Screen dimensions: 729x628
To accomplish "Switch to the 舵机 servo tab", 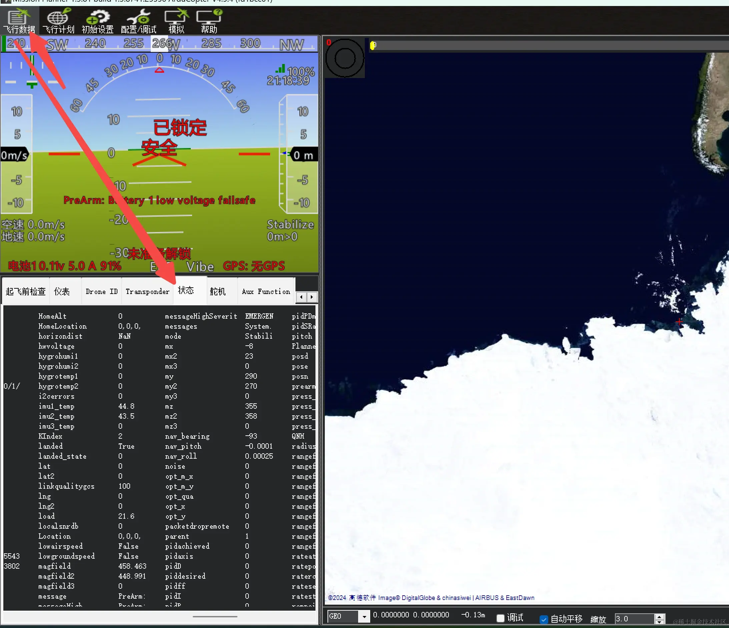I will tap(218, 291).
